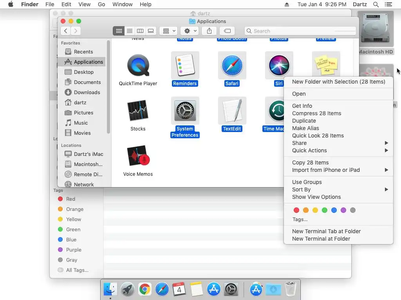401x300 pixels.
Task: Open Downloads in the sidebar
Action: (82, 92)
